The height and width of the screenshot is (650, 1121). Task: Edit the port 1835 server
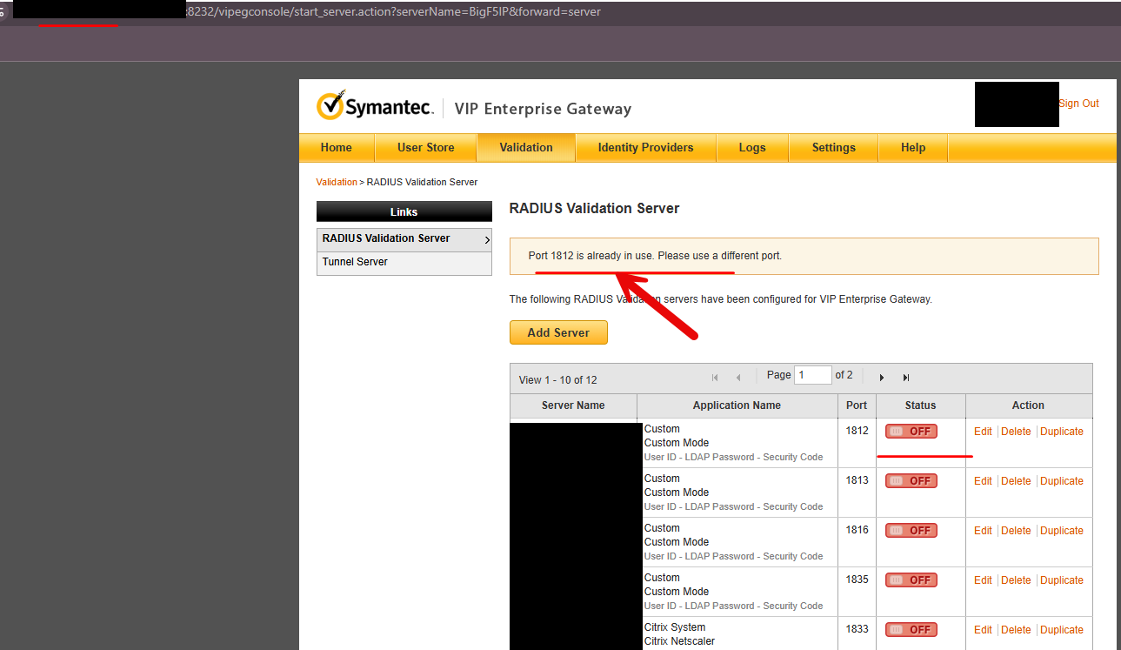tap(983, 580)
